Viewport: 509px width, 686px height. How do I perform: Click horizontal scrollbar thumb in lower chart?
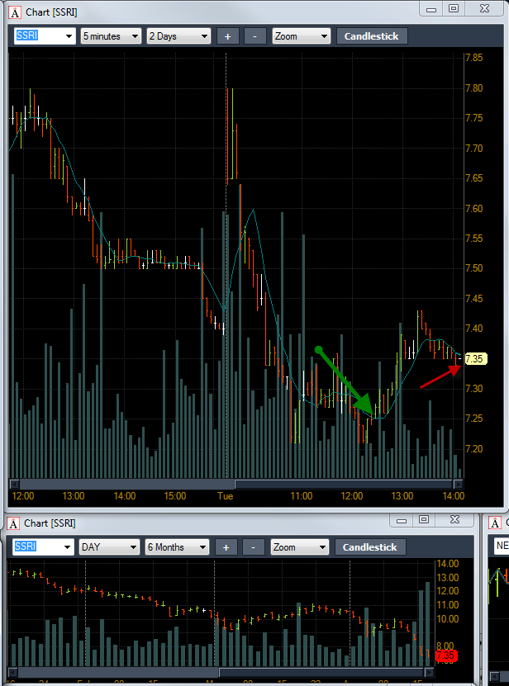point(321,672)
